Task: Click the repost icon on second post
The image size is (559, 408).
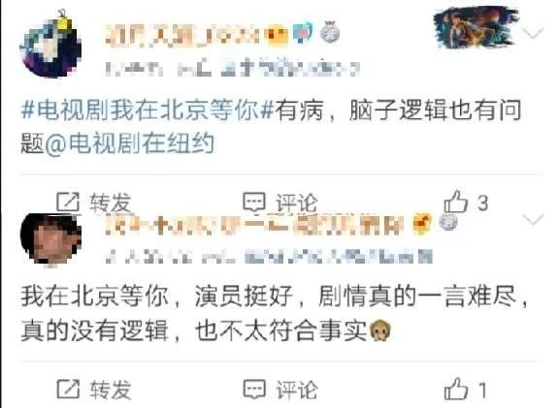Action: coord(68,390)
